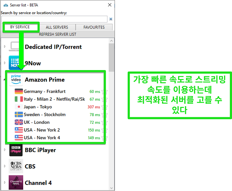
Task: Click the Server list window title icon
Action: pos(6,5)
